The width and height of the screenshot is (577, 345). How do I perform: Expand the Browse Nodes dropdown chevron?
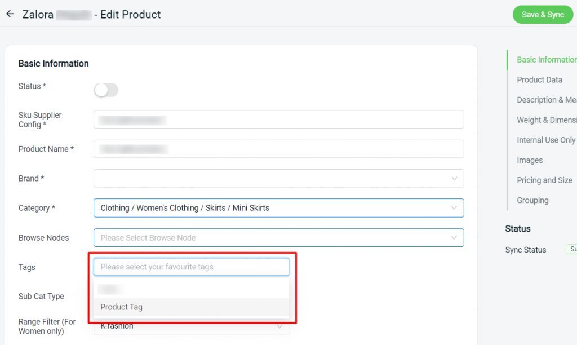point(454,238)
